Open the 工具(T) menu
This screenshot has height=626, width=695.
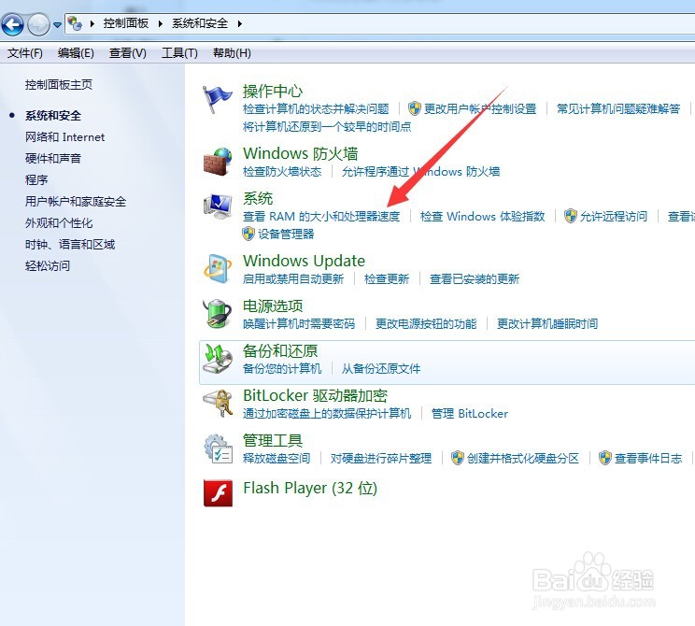tap(179, 53)
